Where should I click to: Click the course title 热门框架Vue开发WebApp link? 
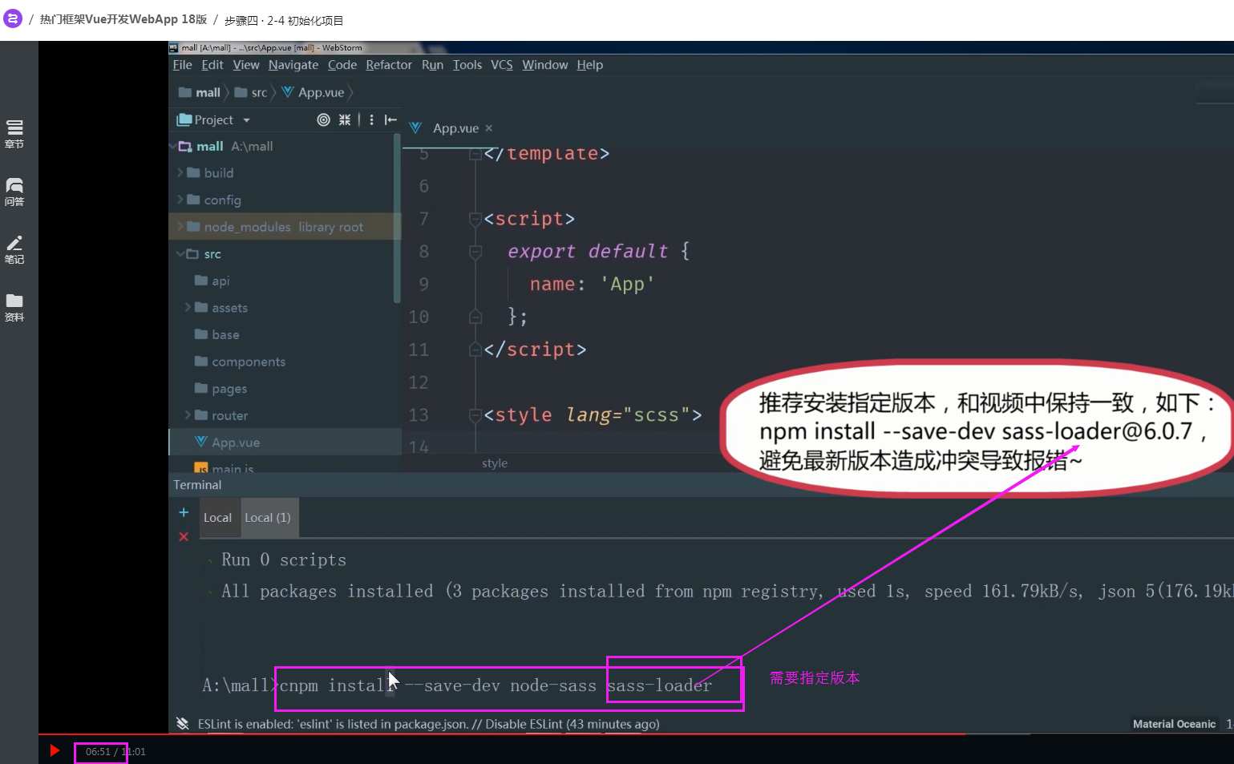tap(123, 19)
